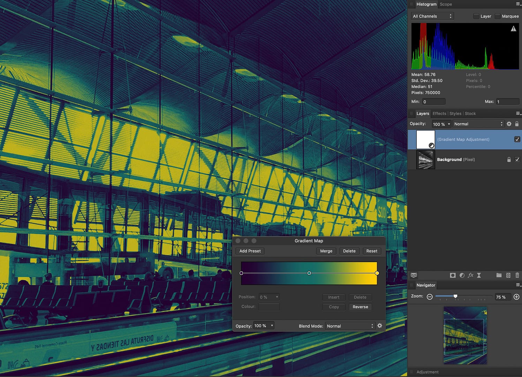Delete the layer via the trash icon
Viewport: 522px width, 377px height.
[517, 275]
